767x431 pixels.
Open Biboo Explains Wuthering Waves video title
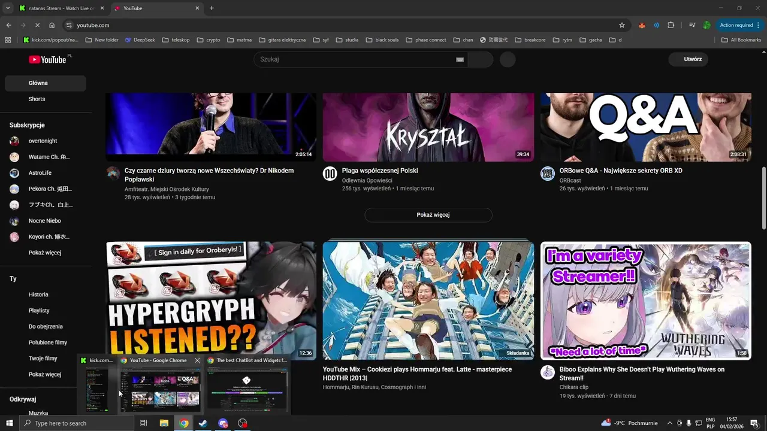(642, 374)
